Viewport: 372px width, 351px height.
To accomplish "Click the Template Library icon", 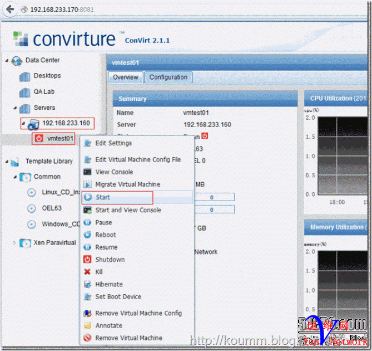I will [15, 162].
